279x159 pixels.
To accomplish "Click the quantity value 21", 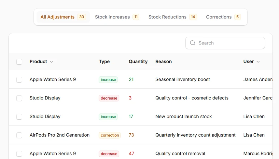I will click(x=131, y=79).
